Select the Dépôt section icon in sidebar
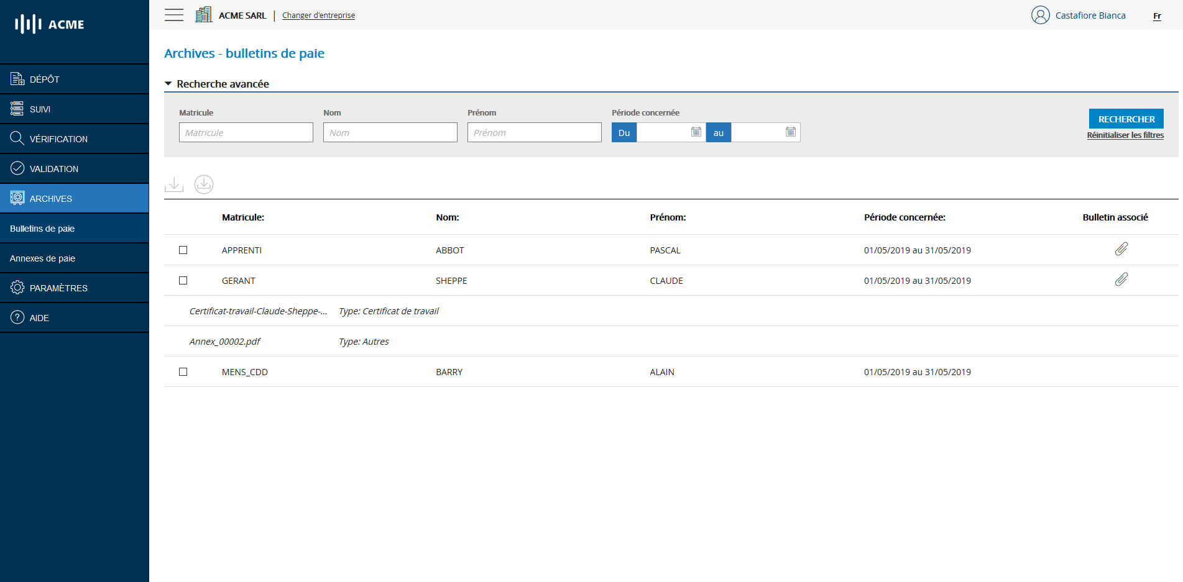The width and height of the screenshot is (1183, 582). (17, 79)
